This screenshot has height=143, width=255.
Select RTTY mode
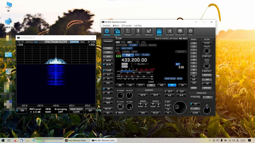(x=141, y=85)
